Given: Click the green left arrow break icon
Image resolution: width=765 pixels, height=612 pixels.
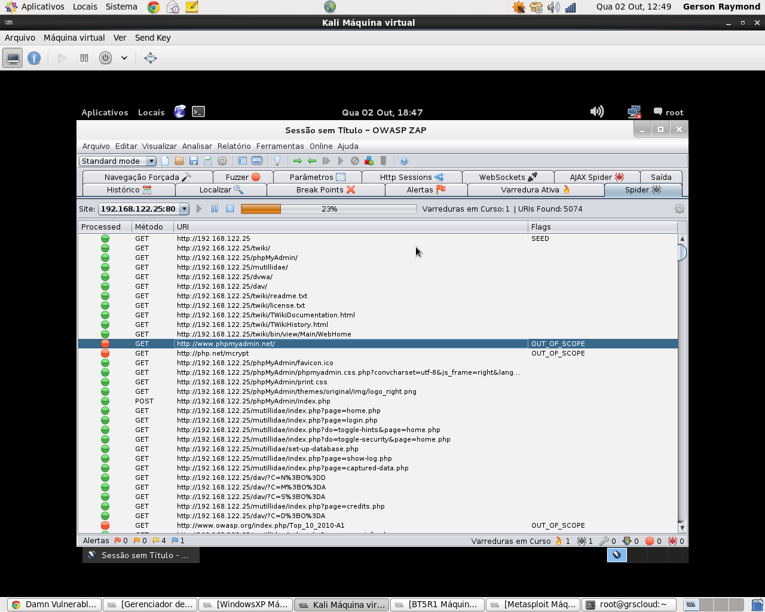Looking at the screenshot, I should [312, 161].
